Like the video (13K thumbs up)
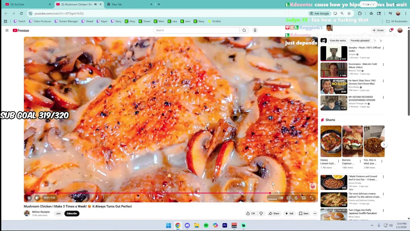410x231 pixels. [x=250, y=213]
